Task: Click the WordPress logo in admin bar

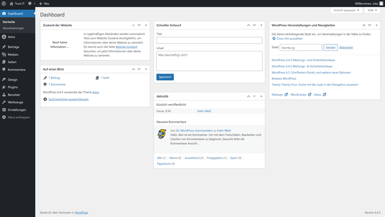Action: [x=4, y=3]
